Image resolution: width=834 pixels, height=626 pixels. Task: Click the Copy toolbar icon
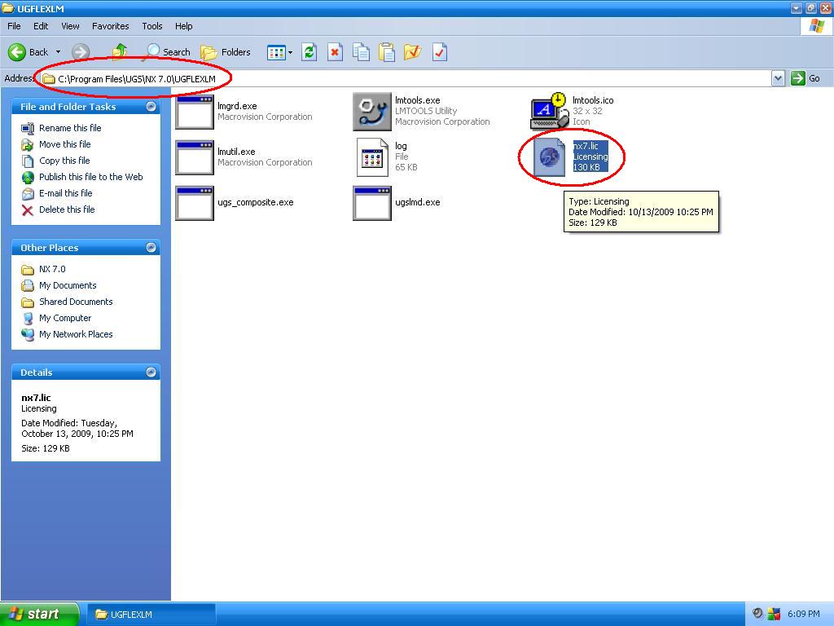pyautogui.click(x=361, y=52)
